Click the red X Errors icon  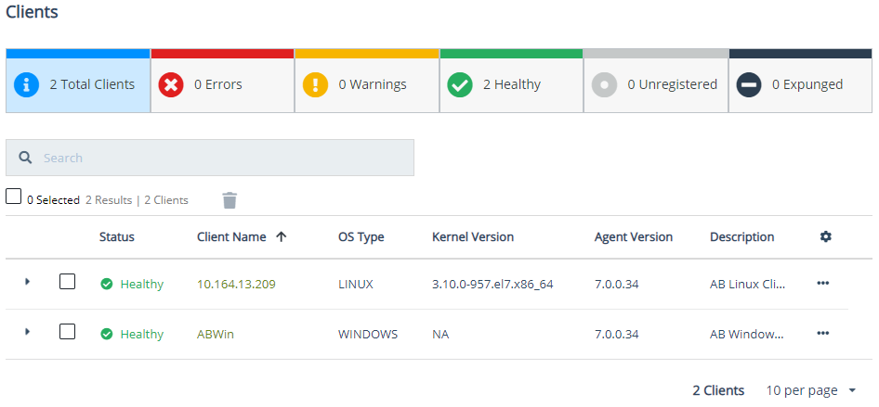[171, 84]
